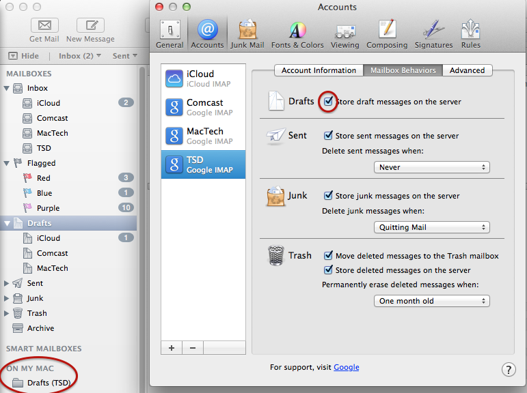The width and height of the screenshot is (527, 393).
Task: Collapse the Drafts mailbox group
Action: click(x=6, y=224)
